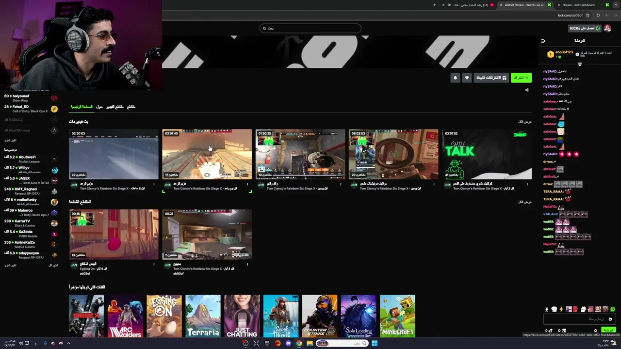
Task: Open the About (حول) channel tab
Action: pyautogui.click(x=99, y=107)
